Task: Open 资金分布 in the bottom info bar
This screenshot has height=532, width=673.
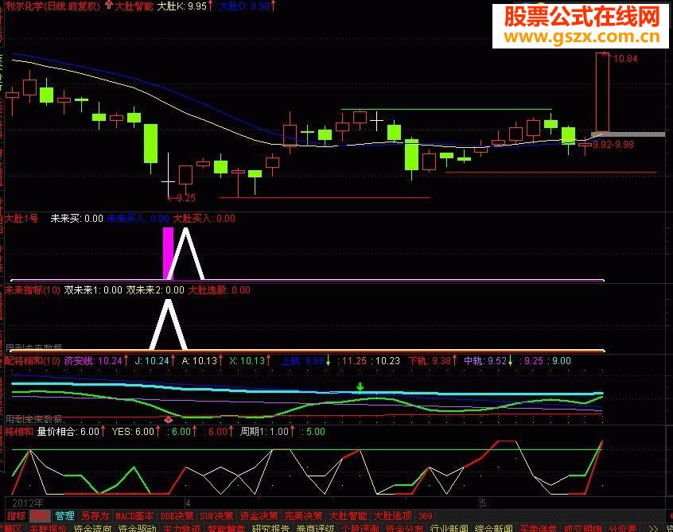Action: (x=404, y=529)
